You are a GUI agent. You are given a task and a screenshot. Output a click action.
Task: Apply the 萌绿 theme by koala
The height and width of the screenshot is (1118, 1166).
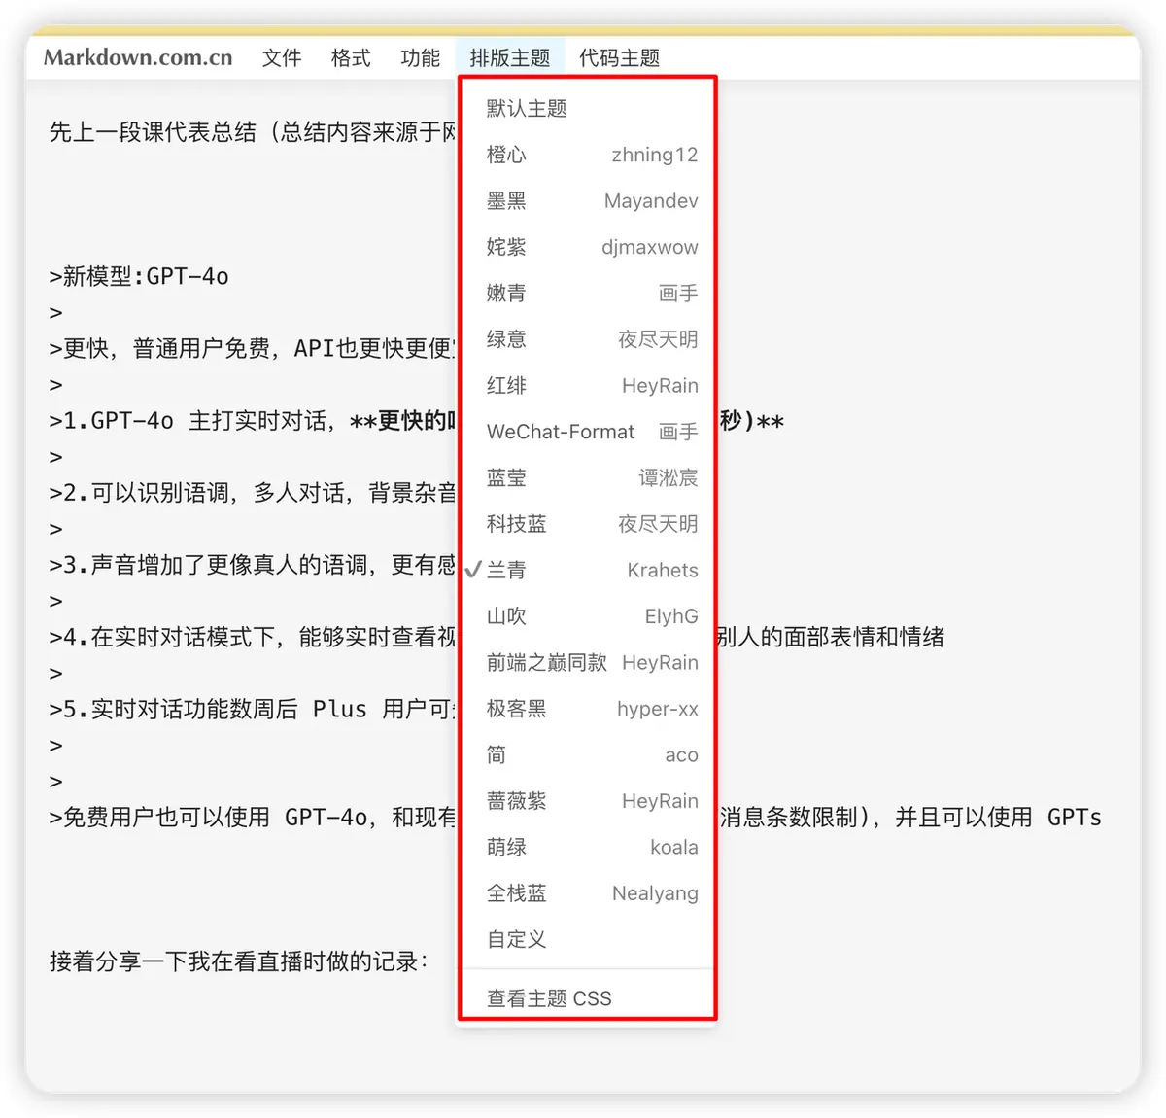(x=588, y=847)
